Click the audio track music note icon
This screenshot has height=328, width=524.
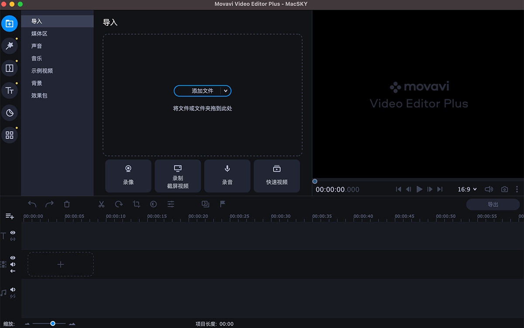tap(3, 293)
